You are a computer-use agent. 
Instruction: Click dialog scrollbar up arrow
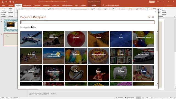click(x=157, y=32)
